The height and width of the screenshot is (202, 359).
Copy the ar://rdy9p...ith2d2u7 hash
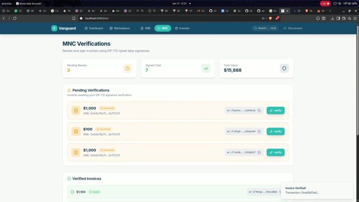259,152
